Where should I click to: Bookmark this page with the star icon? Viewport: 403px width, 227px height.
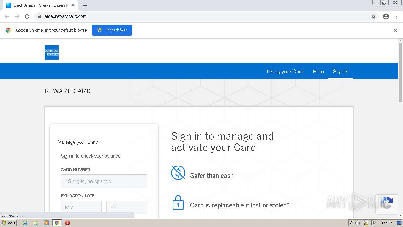click(x=373, y=16)
